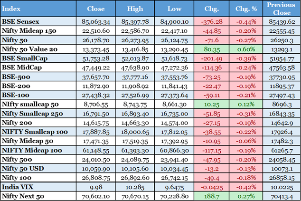
Task: Select the Low column header
Action: (x=175, y=9)
